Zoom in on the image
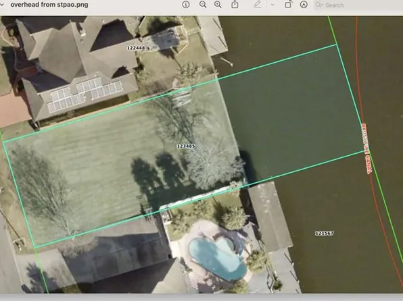This screenshot has width=403, height=301. coord(218,4)
